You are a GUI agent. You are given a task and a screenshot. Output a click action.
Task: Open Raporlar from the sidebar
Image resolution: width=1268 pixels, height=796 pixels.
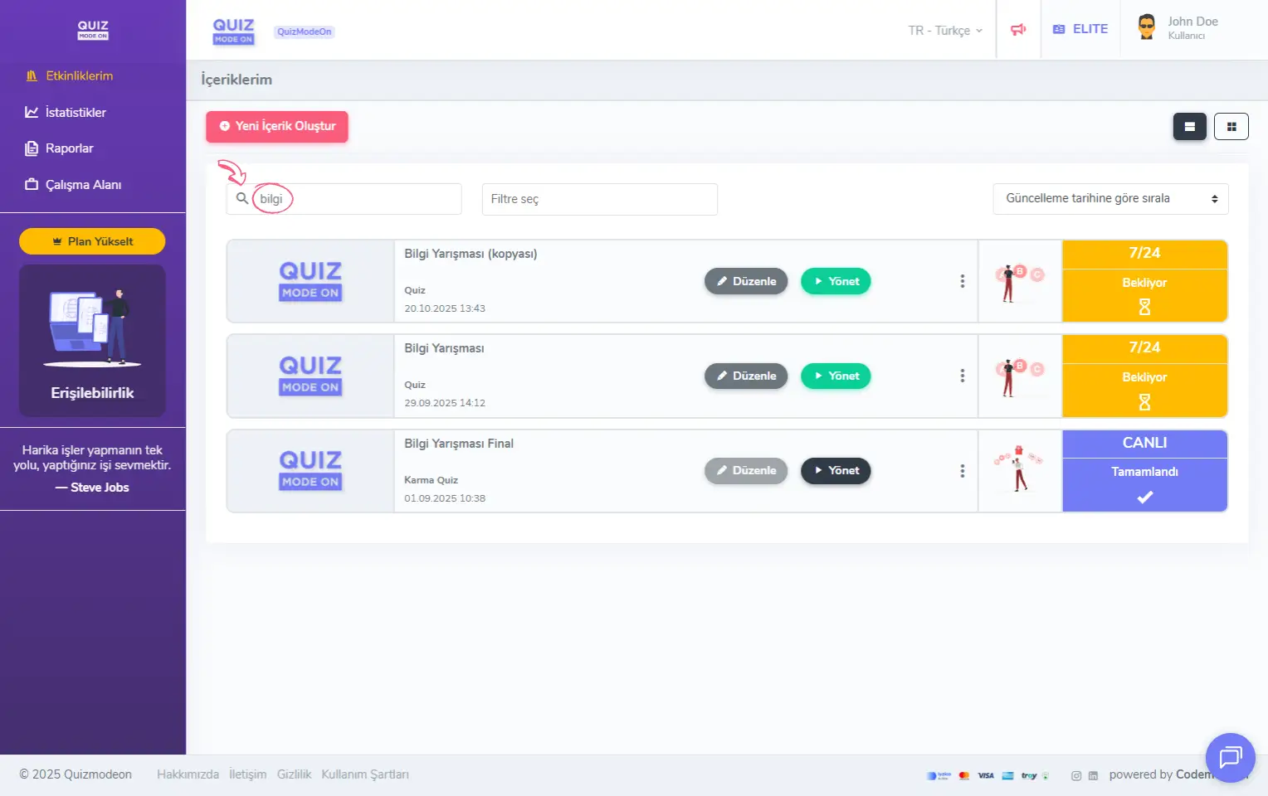[69, 148]
